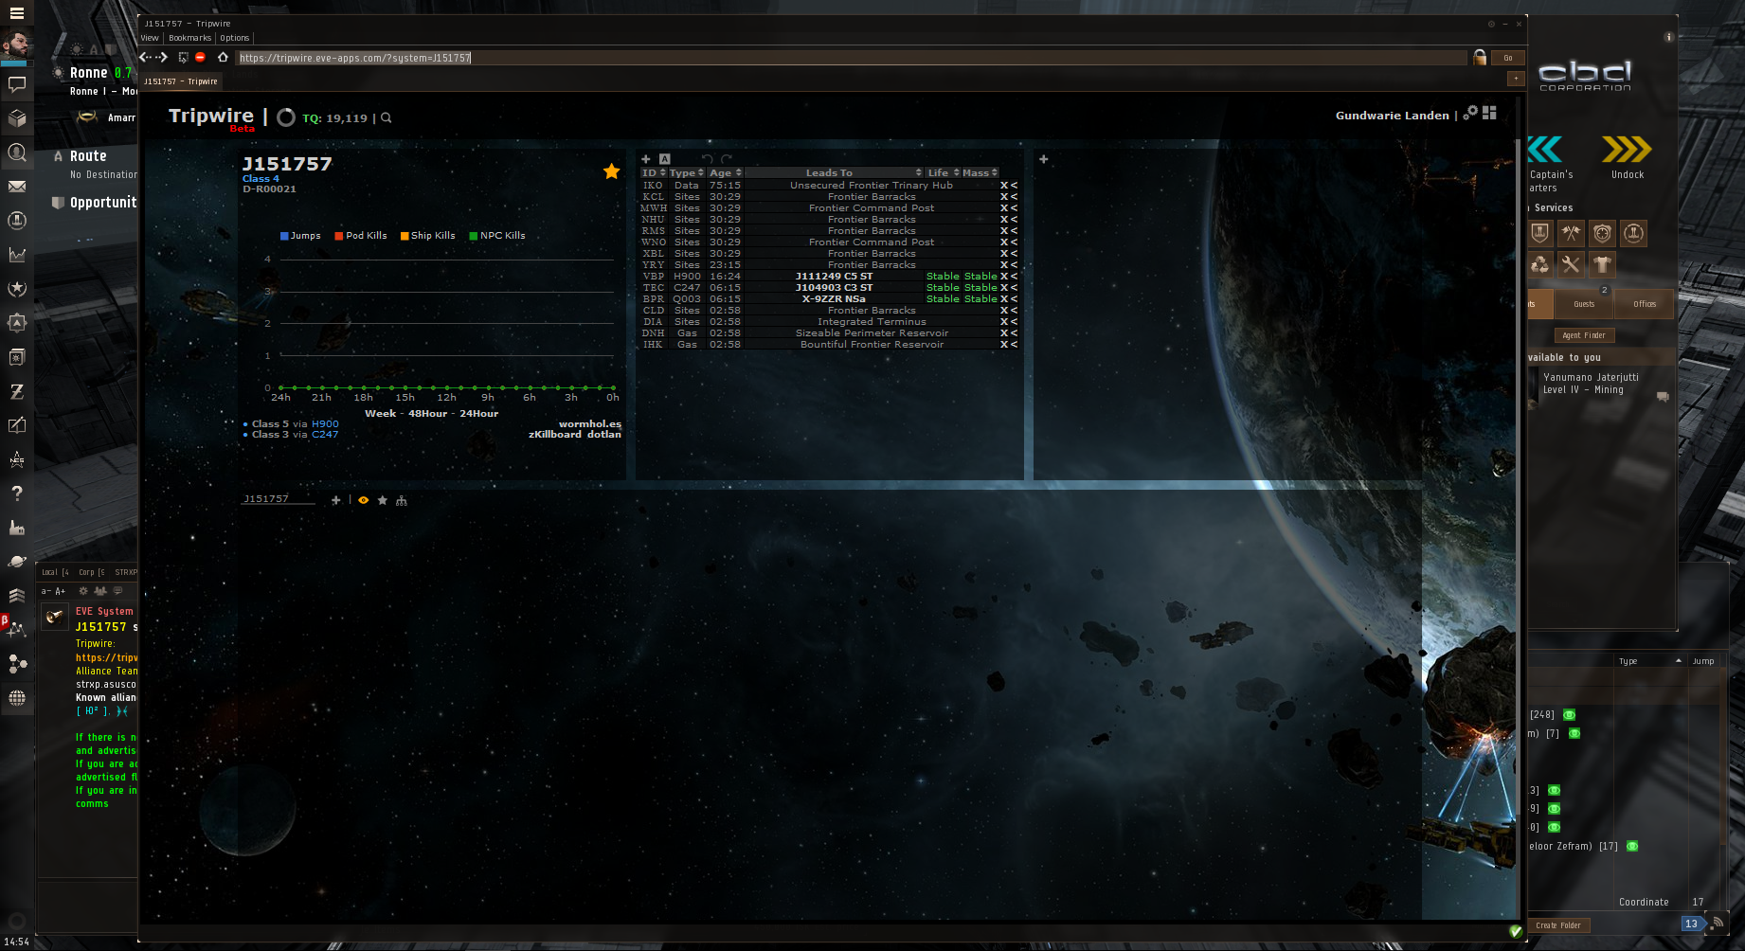This screenshot has width=1745, height=951.
Task: Switch to the Offices tab
Action: [x=1645, y=304]
